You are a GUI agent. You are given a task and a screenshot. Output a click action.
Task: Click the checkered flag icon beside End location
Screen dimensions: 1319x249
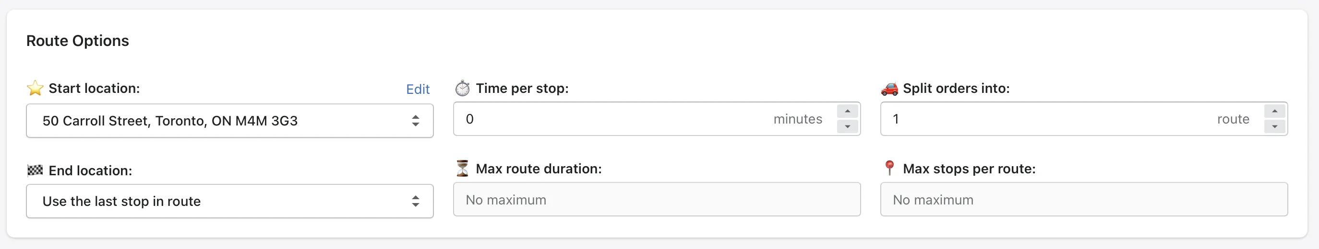[x=35, y=170]
